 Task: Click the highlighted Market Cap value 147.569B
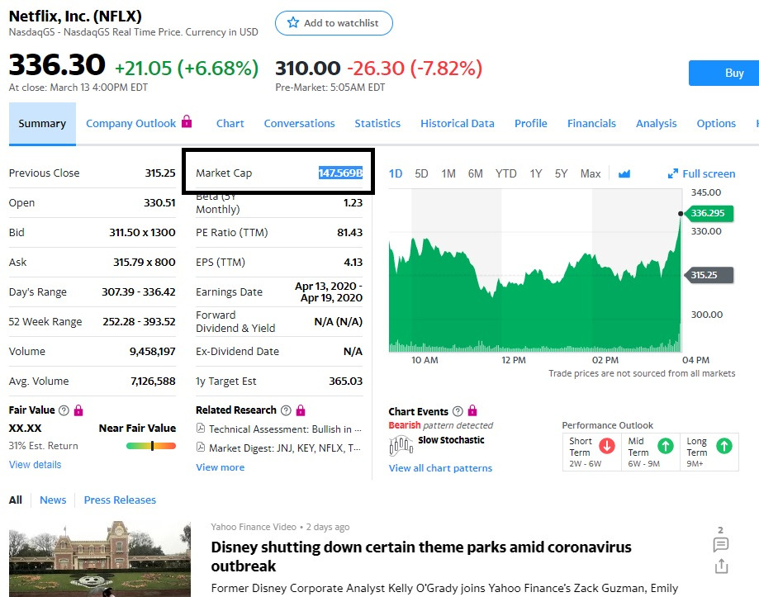coord(340,173)
